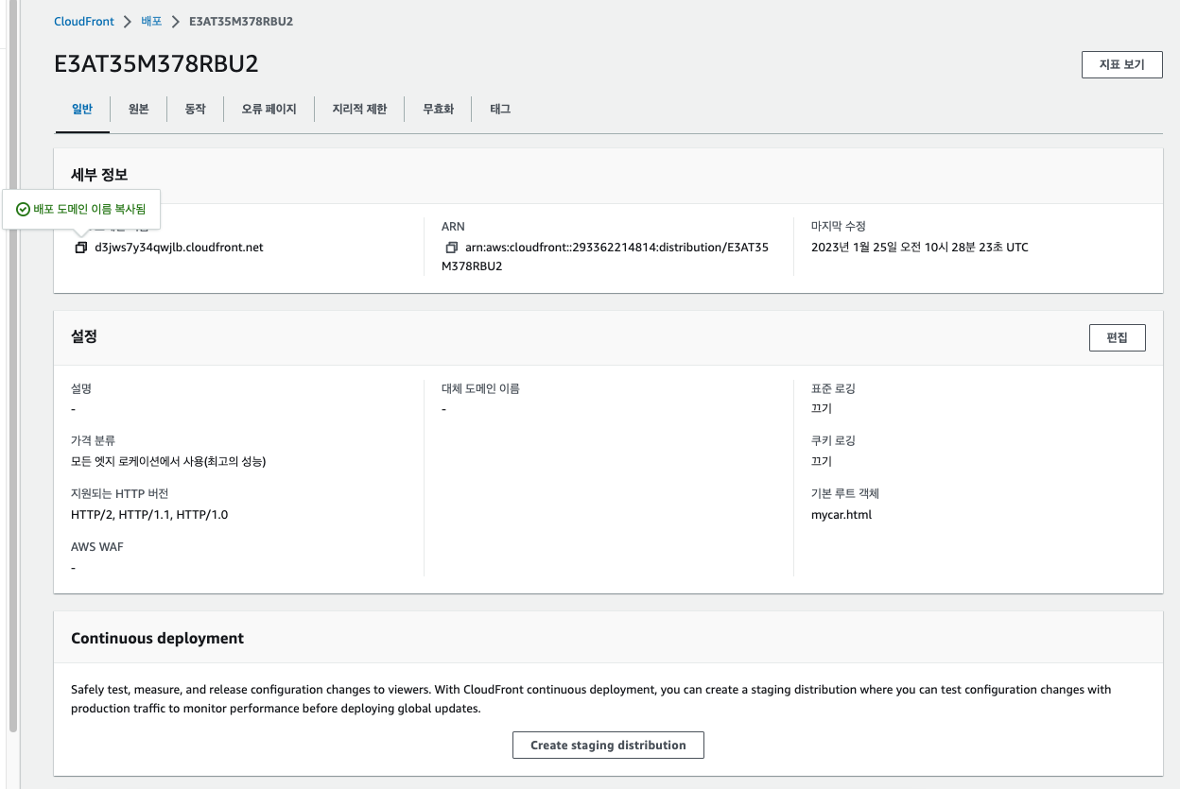Click the mycar.html root object value

tap(842, 515)
